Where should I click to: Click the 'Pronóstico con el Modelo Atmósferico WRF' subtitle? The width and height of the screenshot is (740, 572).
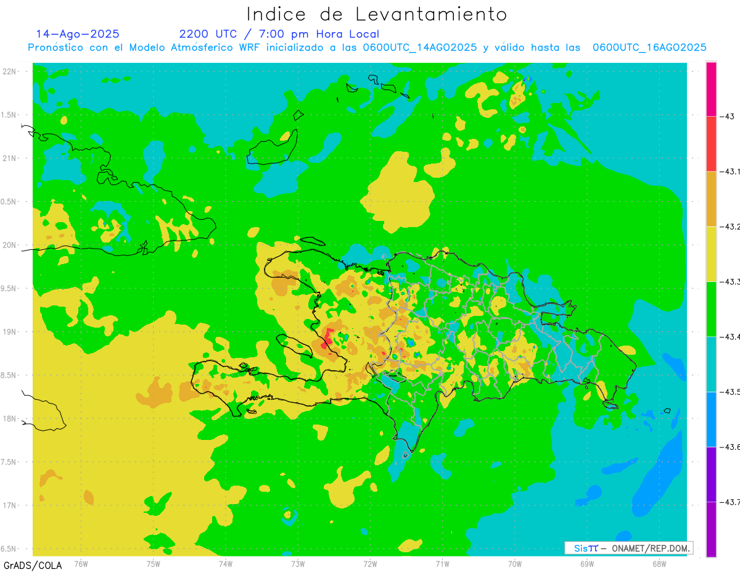pos(145,48)
